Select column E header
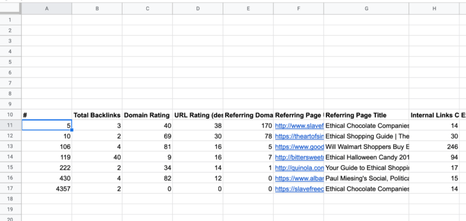This screenshot has width=466, height=221. pyautogui.click(x=248, y=9)
